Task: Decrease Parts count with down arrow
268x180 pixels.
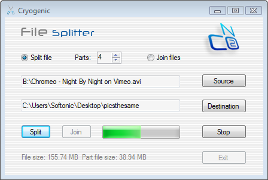Action: pos(116,60)
